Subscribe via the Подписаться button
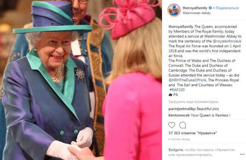Image resolution: width=246 pixels, height=160 pixels. tap(227, 8)
